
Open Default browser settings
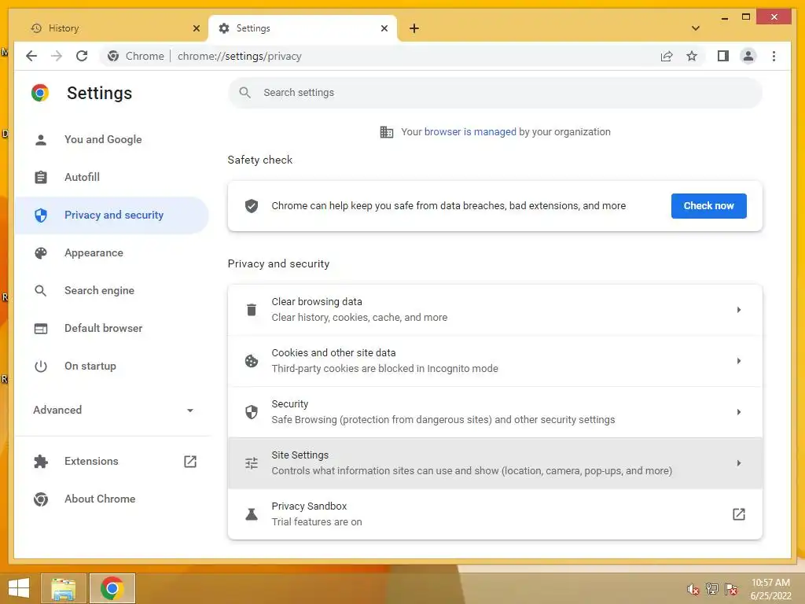(x=112, y=328)
